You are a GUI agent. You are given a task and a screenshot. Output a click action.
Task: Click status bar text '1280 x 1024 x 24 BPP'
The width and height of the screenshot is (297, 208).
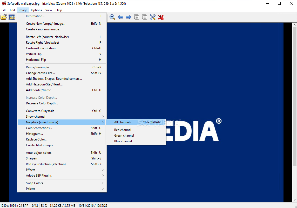coord(14,206)
